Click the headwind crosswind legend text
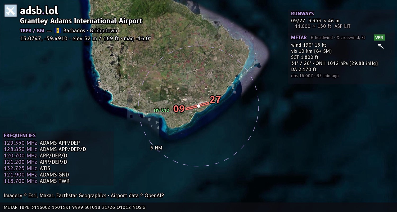 click(x=338, y=38)
